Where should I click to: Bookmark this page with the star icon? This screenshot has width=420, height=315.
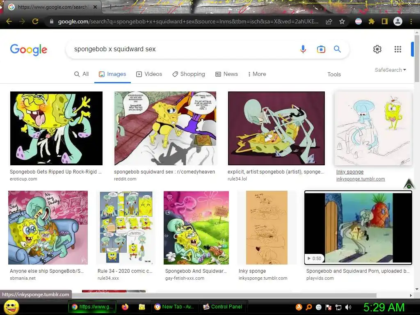coord(342,22)
